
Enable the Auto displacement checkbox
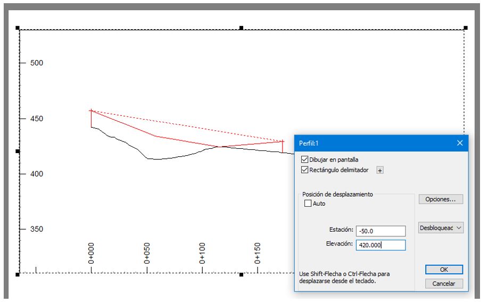(x=308, y=203)
